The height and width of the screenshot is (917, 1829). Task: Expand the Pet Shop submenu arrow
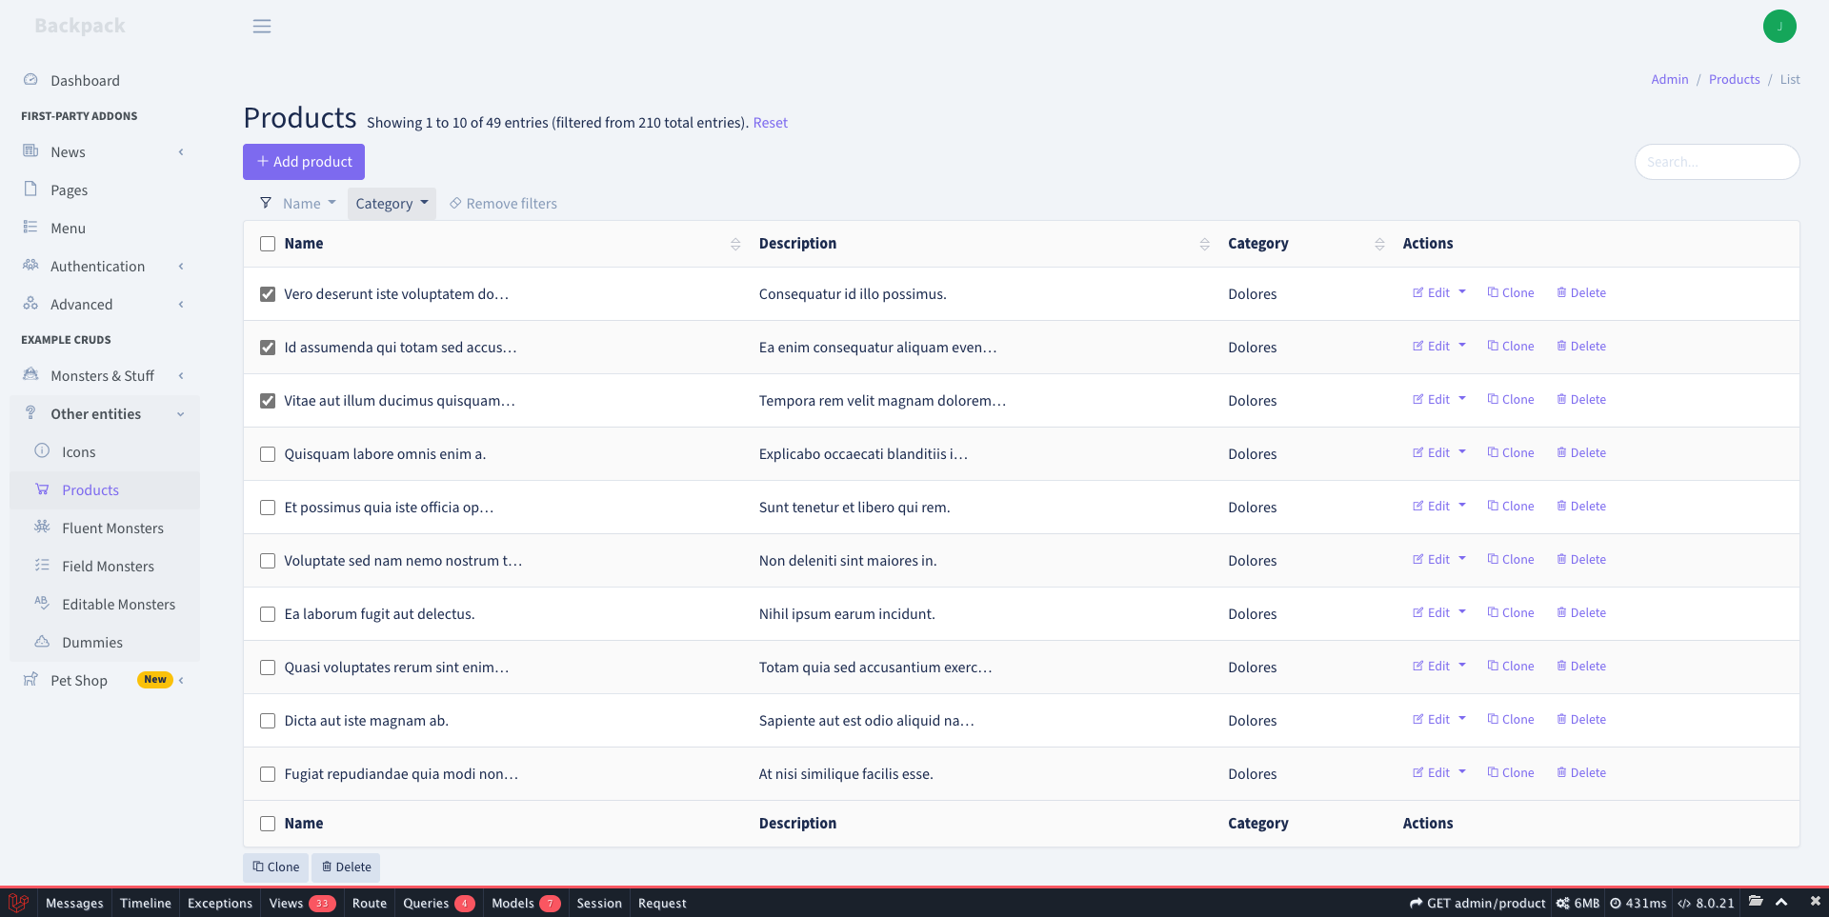click(x=181, y=680)
